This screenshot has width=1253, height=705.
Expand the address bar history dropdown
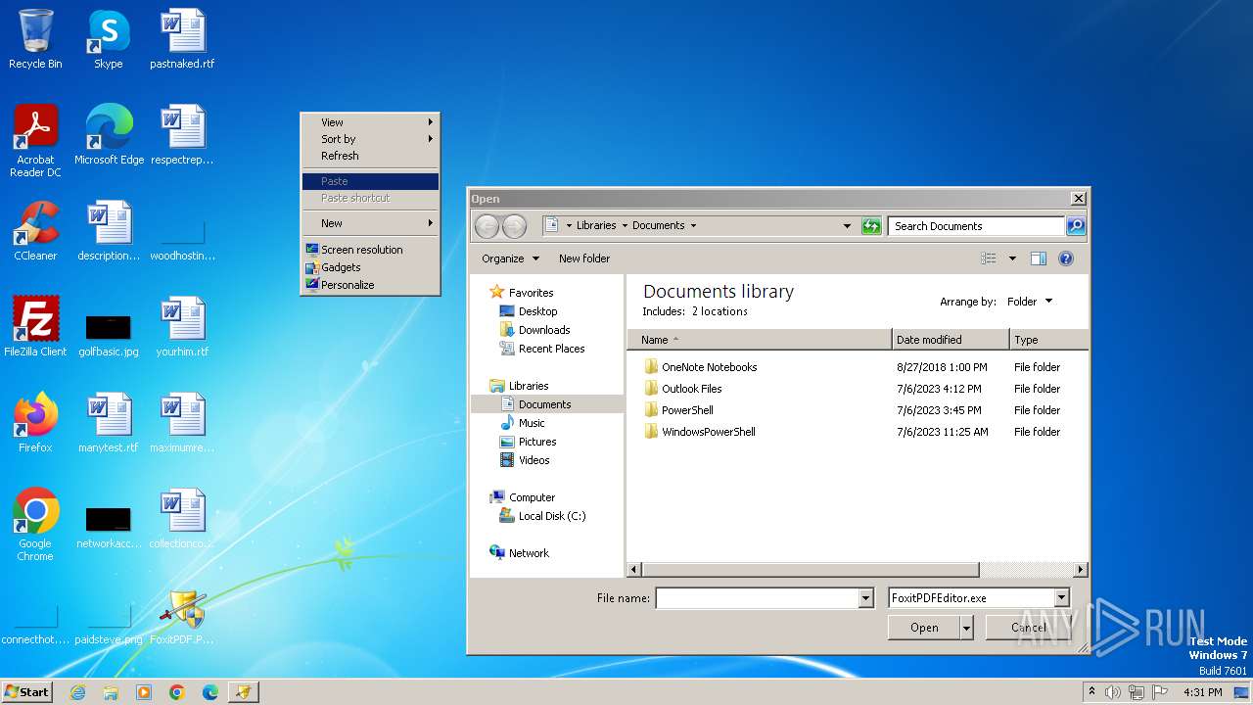847,226
